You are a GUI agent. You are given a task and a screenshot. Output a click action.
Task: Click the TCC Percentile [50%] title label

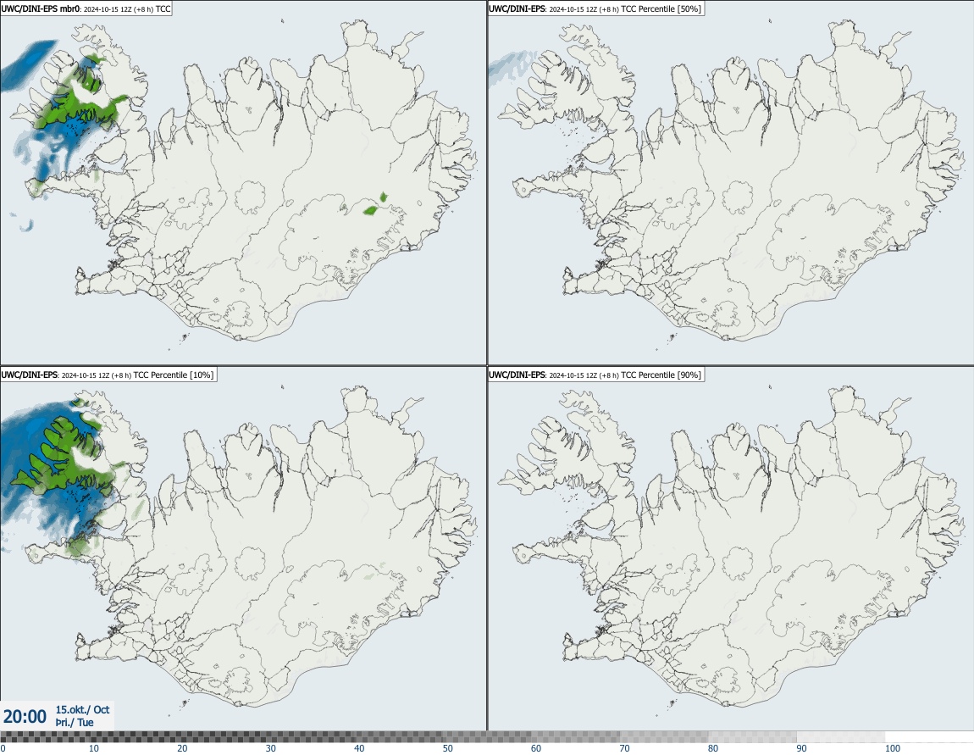[x=595, y=8]
